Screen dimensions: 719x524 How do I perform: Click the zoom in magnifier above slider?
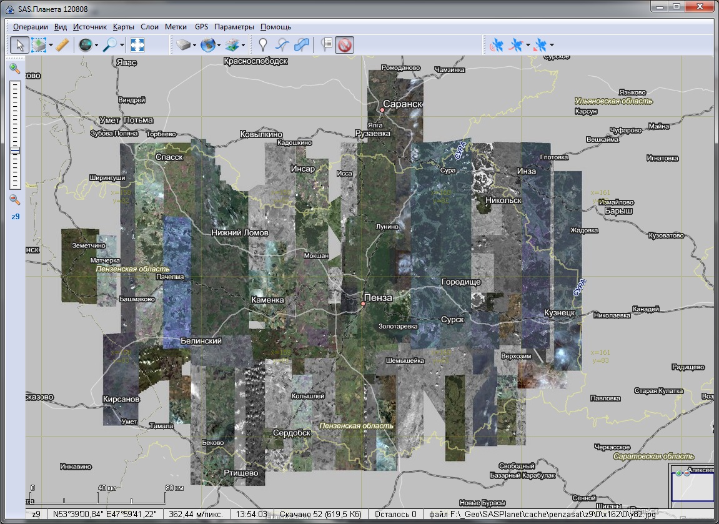pyautogui.click(x=15, y=68)
